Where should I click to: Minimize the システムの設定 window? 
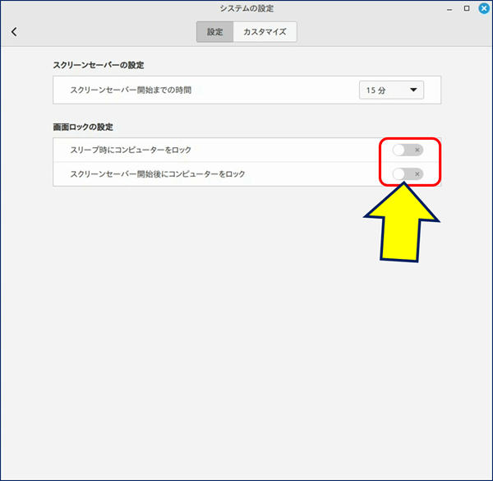pyautogui.click(x=449, y=9)
